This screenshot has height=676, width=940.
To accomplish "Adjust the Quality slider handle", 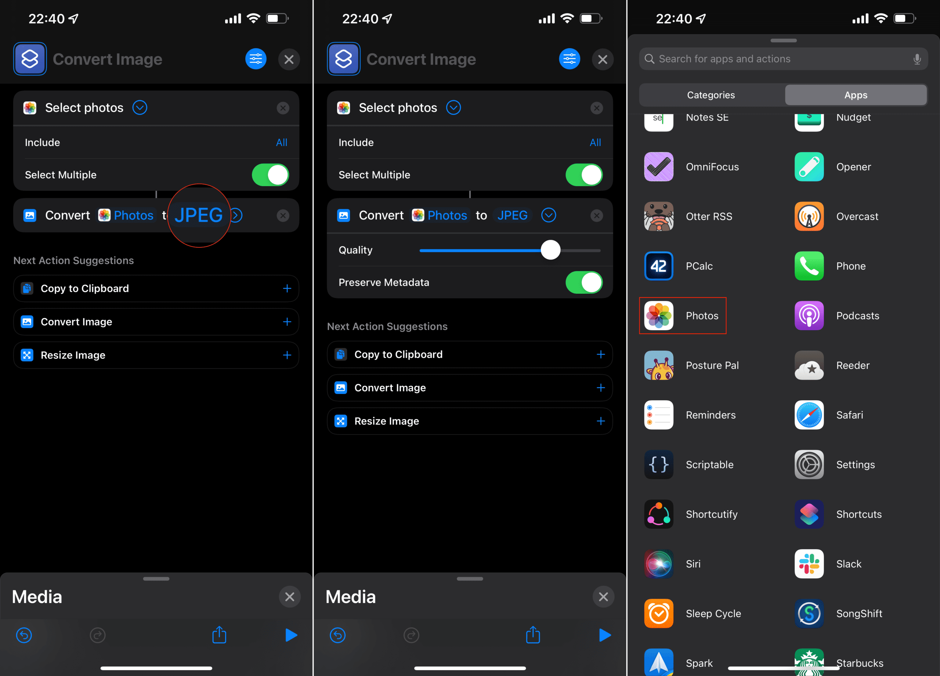I will (550, 250).
